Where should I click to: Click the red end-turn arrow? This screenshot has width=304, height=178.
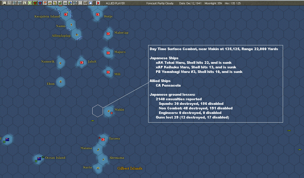(98, 3)
